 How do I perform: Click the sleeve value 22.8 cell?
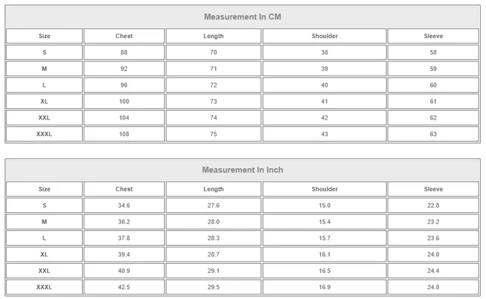[433, 206]
